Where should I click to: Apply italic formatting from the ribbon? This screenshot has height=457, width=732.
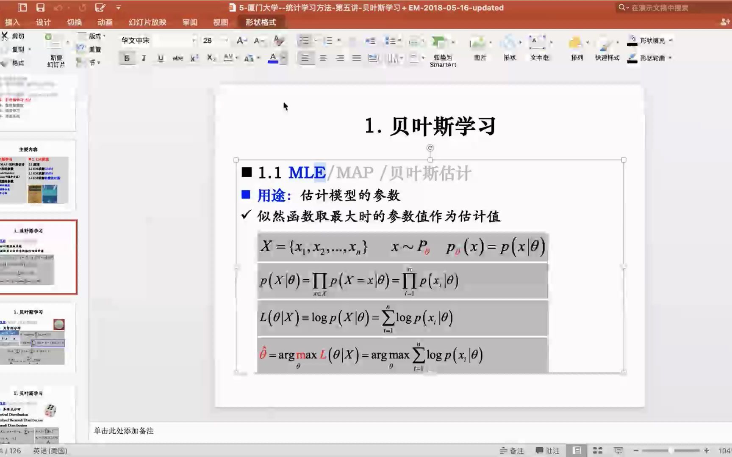coord(144,58)
